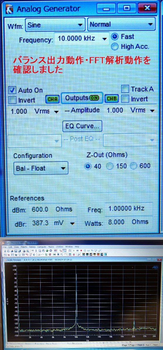
Task: Toggle the green CH B output button
Action: tap(112, 99)
